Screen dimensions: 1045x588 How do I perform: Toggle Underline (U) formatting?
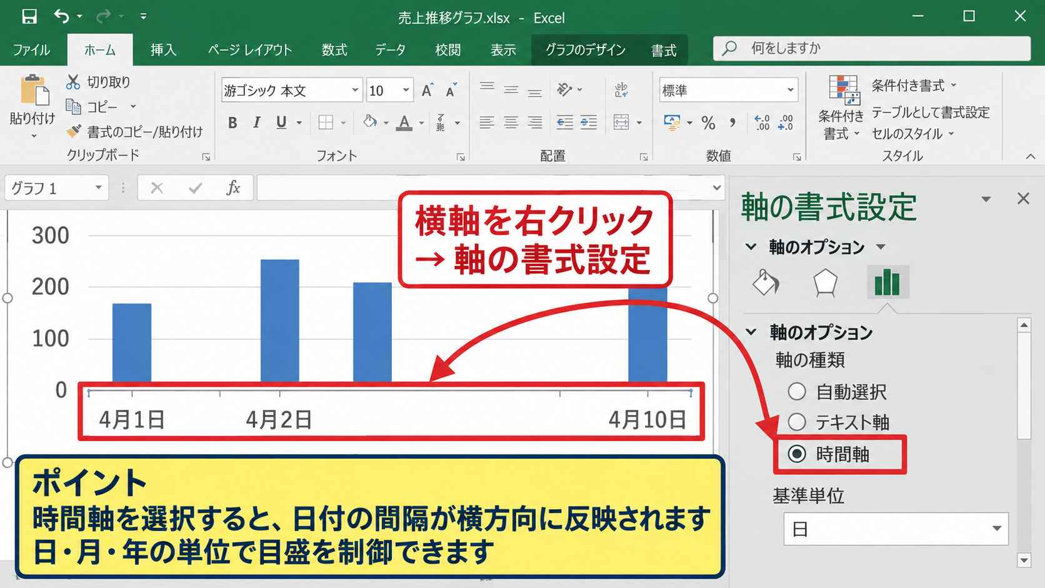[281, 122]
